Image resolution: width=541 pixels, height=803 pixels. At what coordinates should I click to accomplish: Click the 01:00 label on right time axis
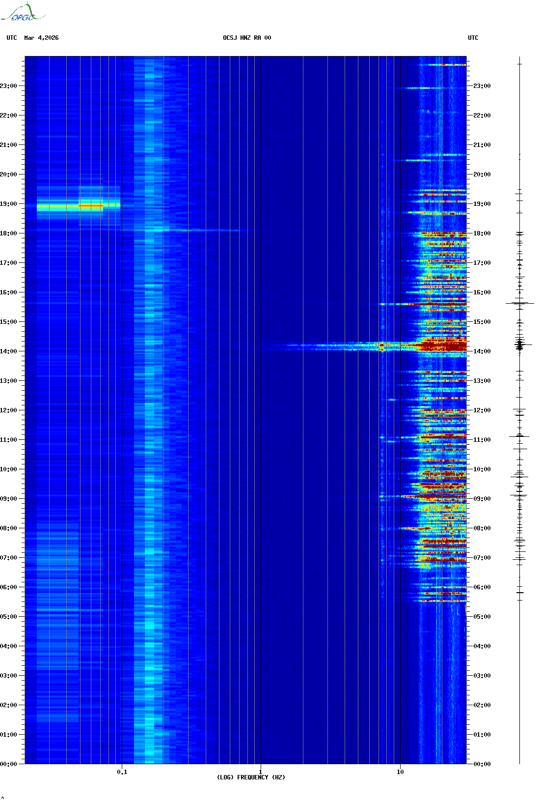(x=482, y=735)
